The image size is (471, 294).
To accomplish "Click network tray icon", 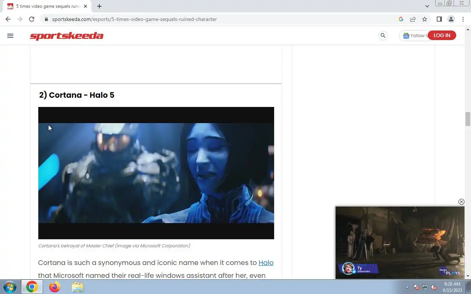I will 425,287.
